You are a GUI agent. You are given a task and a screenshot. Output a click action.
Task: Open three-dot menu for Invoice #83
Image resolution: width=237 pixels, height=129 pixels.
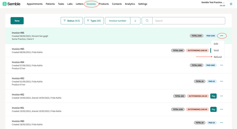click(x=221, y=81)
